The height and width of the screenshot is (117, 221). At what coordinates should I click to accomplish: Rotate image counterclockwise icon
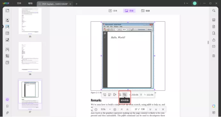click(105, 95)
